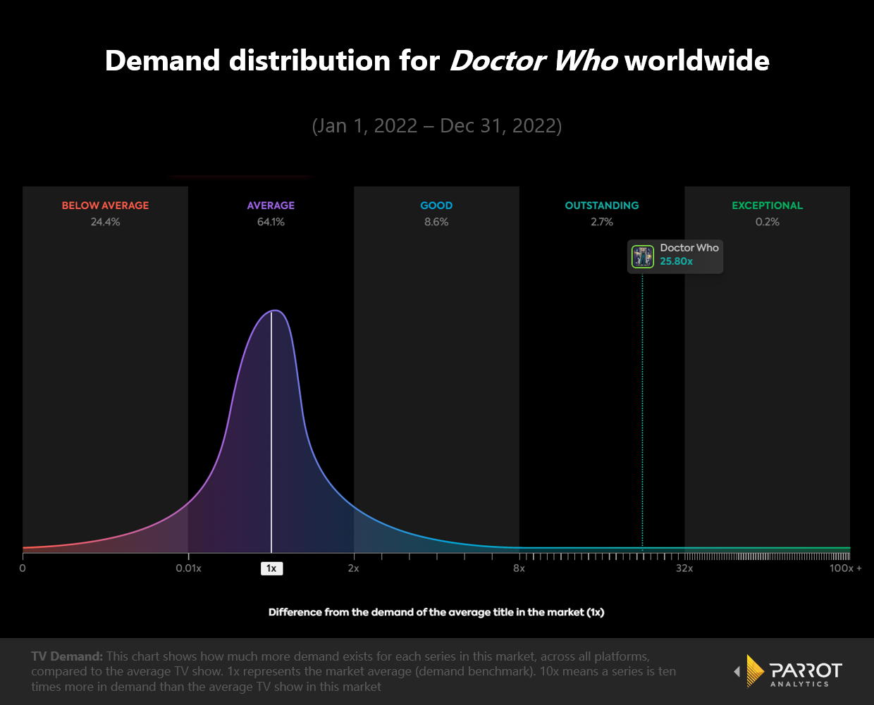874x705 pixels.
Task: Click the '100x +' axis tick label
Action: coord(845,568)
